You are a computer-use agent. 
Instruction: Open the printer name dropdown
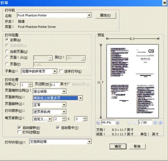tap(89, 15)
